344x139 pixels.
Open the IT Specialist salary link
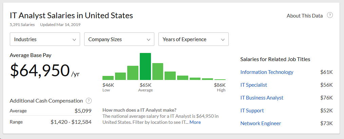tap(253, 85)
